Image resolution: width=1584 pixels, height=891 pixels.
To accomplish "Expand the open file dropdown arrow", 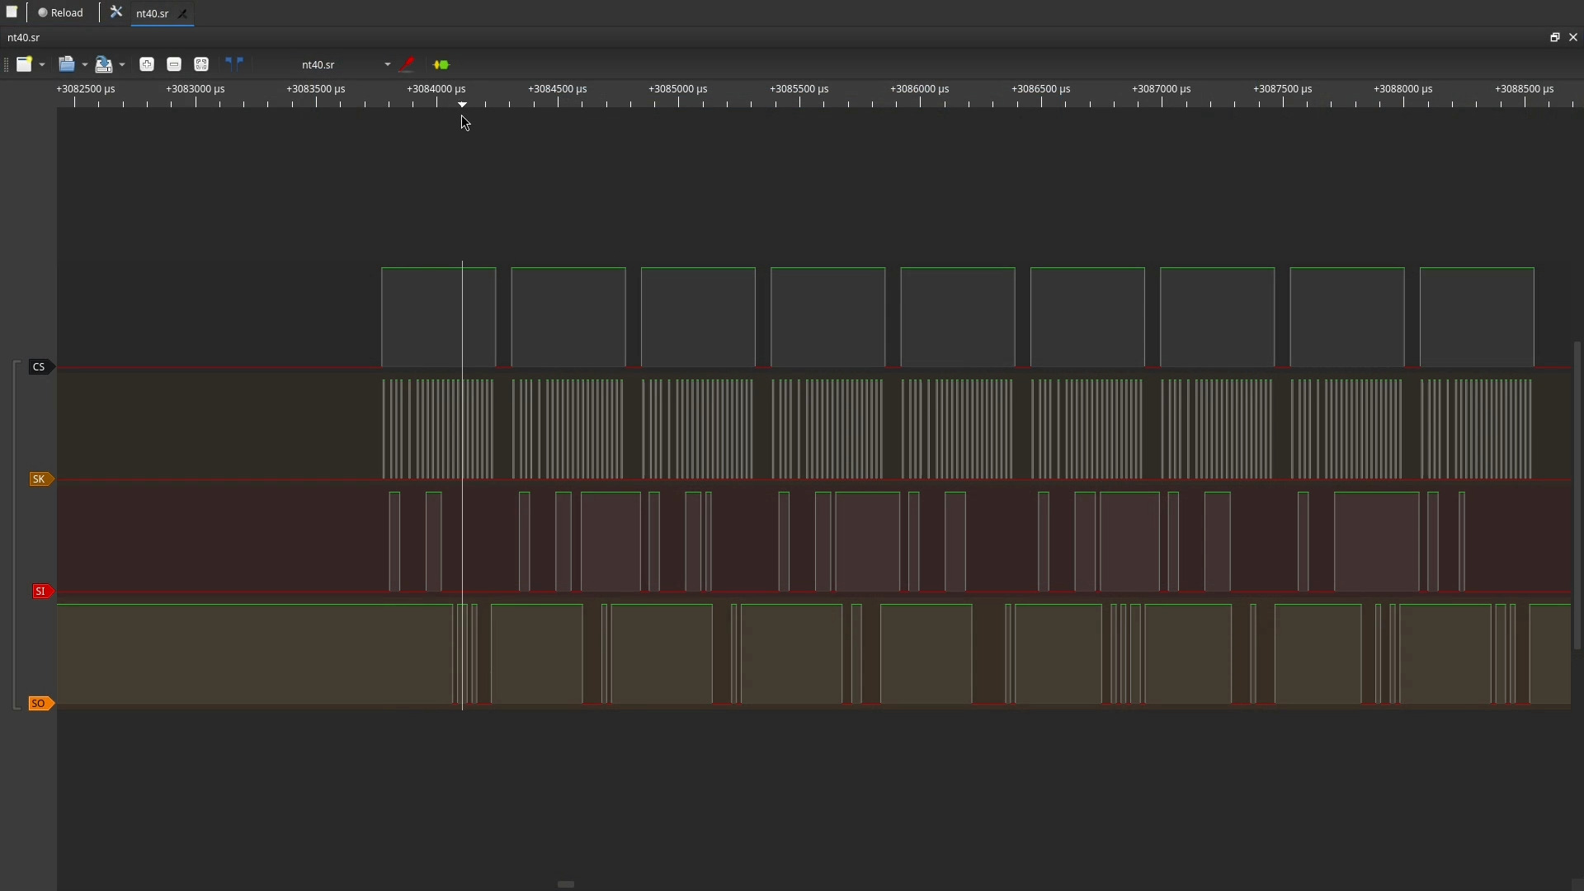I will [x=84, y=64].
